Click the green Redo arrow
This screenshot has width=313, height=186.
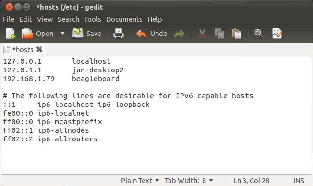179,34
